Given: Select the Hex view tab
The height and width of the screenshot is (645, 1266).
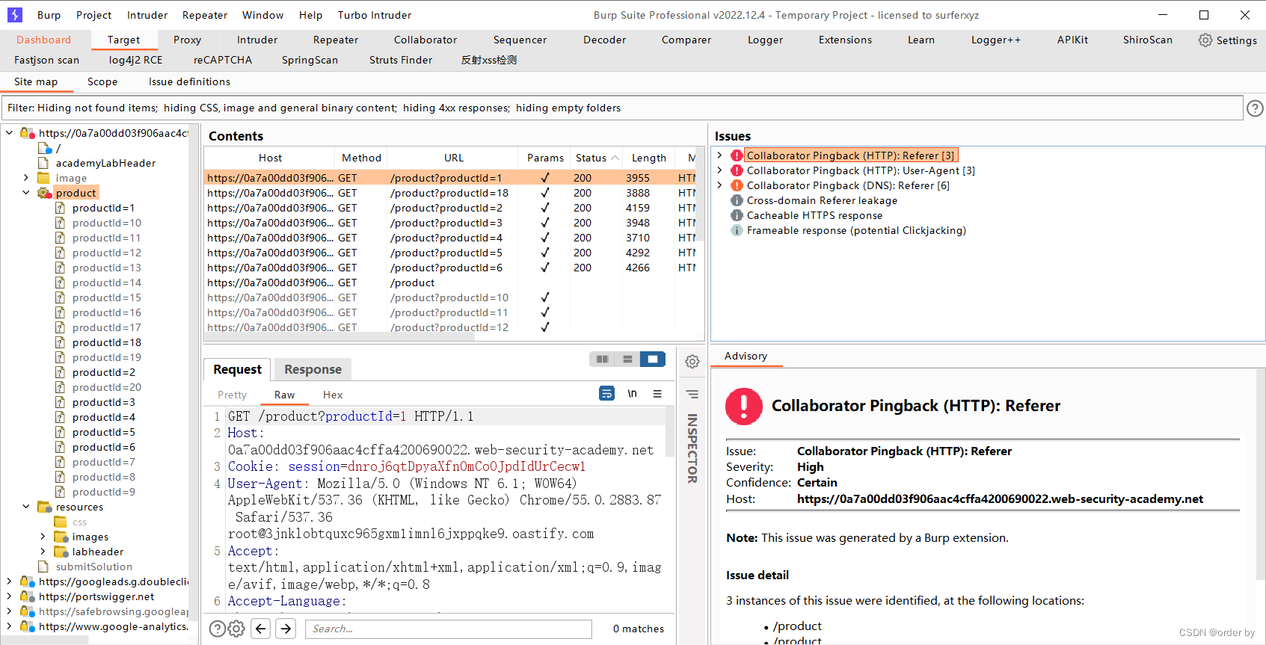Looking at the screenshot, I should (333, 395).
